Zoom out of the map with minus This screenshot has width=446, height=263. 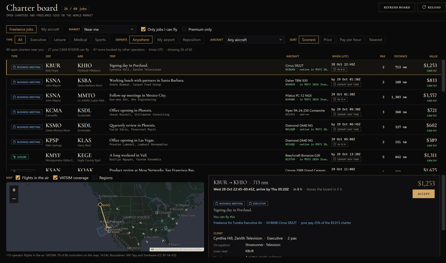click(x=14, y=199)
